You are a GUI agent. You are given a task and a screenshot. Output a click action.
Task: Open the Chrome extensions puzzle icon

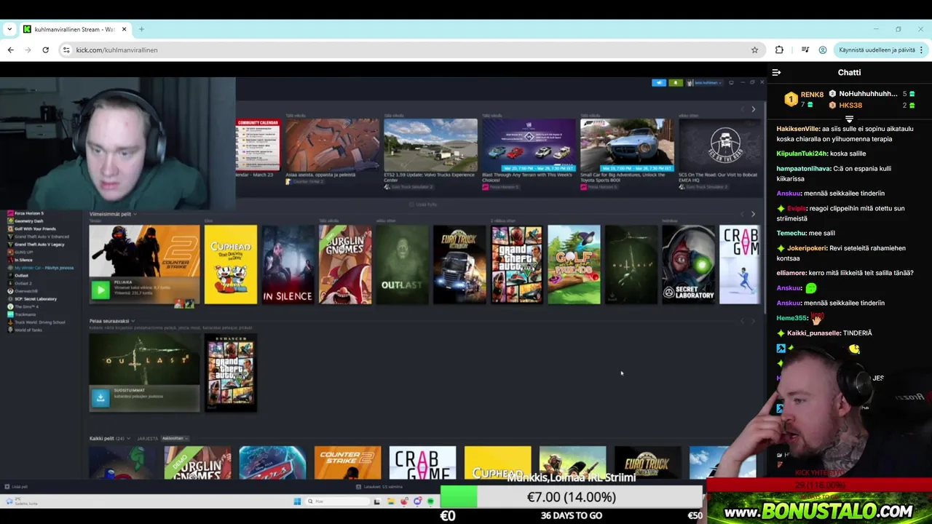click(x=779, y=49)
